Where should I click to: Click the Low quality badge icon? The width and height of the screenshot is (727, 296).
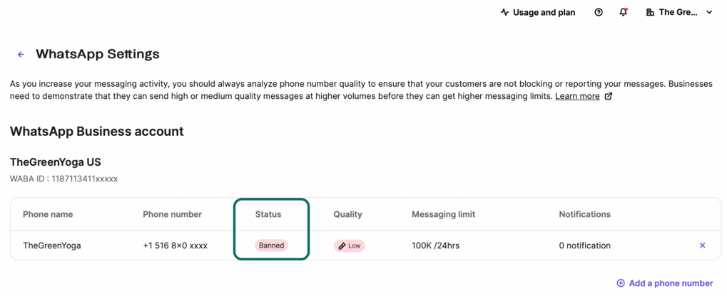click(x=342, y=245)
